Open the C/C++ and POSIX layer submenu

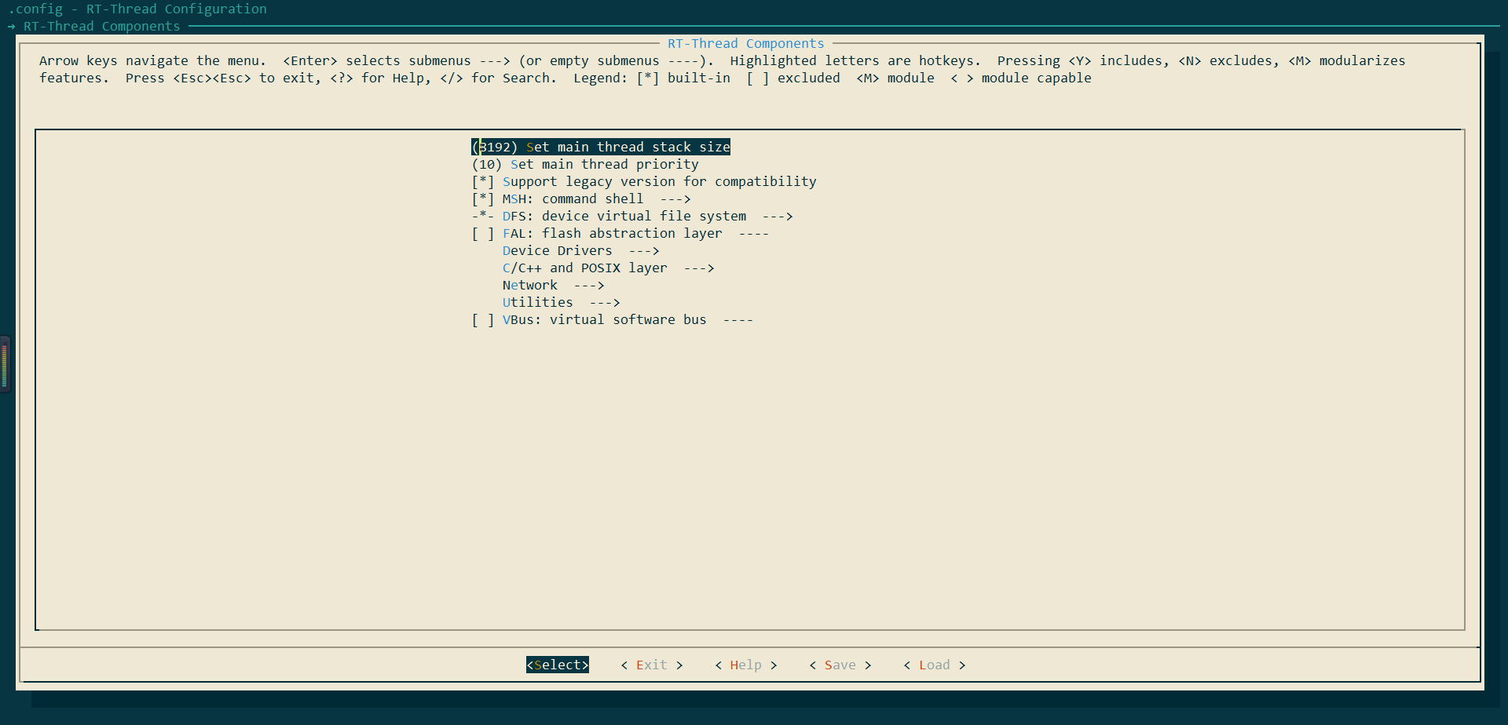[x=609, y=268]
